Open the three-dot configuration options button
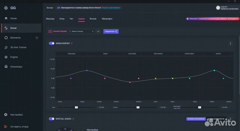This screenshot has width=240, height=131. tap(98, 31)
